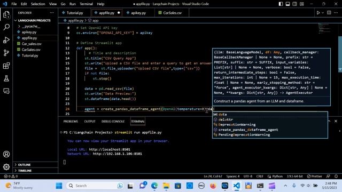Open Tutorial.py in the Explorer tree

[x=30, y=55]
